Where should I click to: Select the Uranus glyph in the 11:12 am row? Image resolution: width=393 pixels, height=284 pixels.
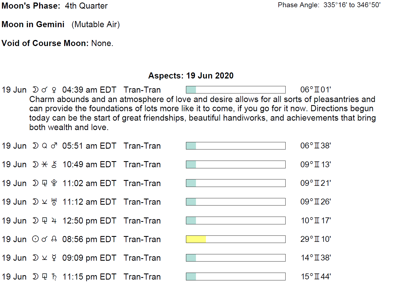click(x=54, y=202)
